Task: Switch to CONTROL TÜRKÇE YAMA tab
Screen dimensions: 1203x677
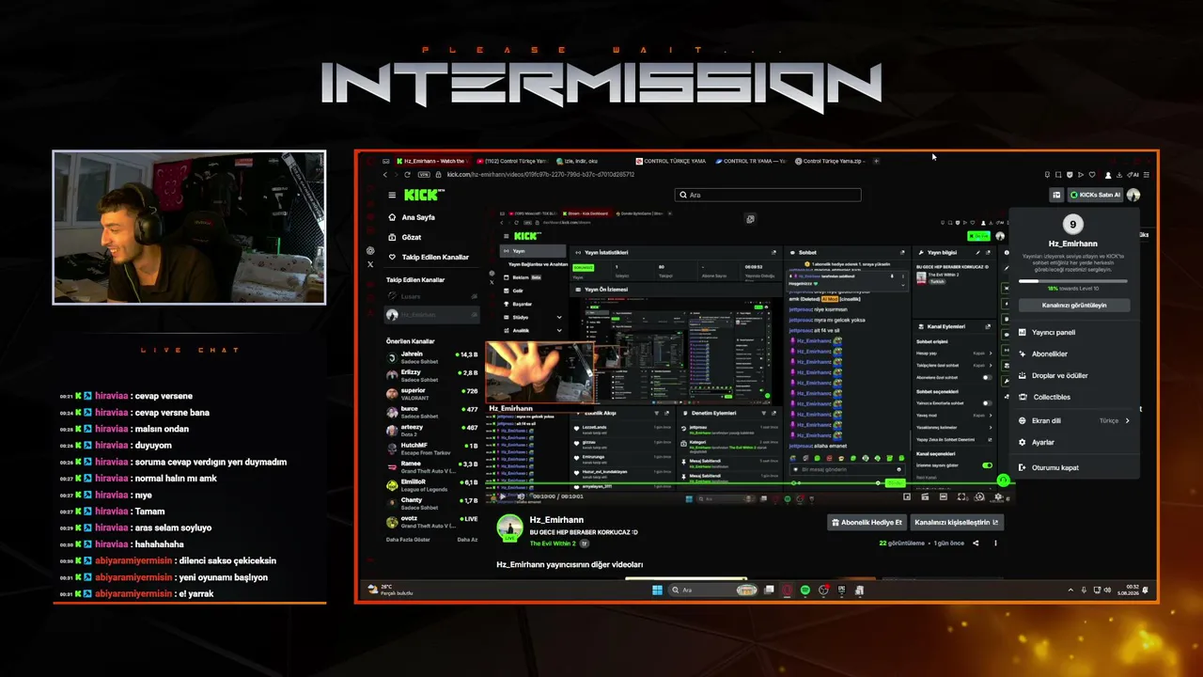Action: point(670,161)
